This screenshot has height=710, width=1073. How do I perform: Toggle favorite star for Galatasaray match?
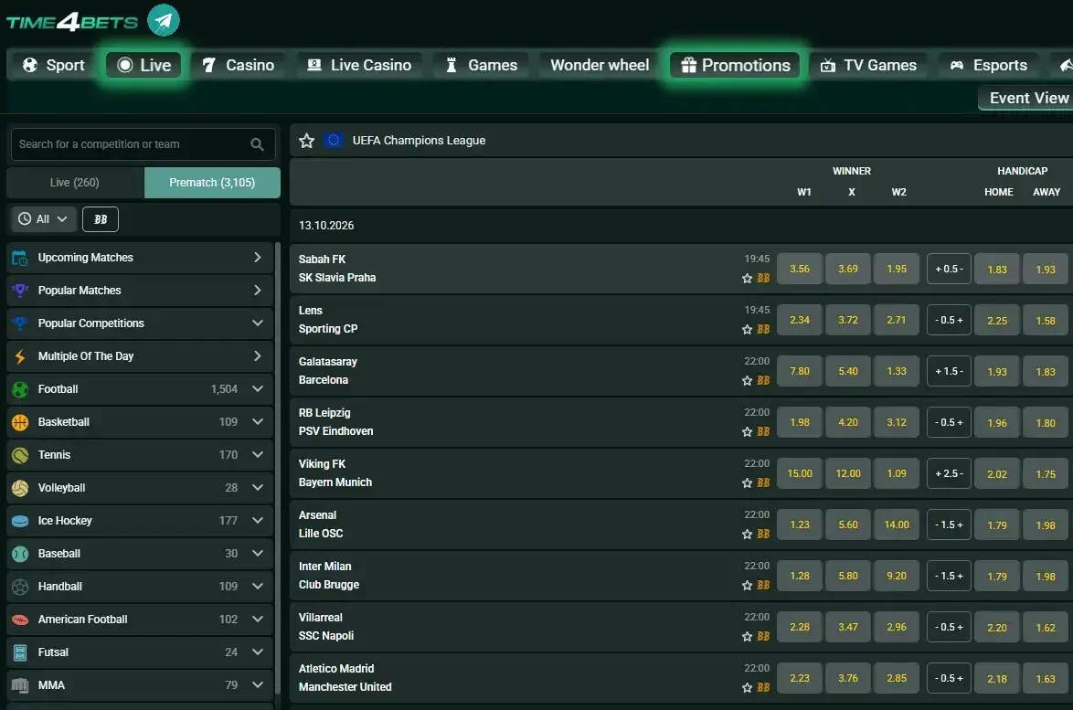coord(748,381)
